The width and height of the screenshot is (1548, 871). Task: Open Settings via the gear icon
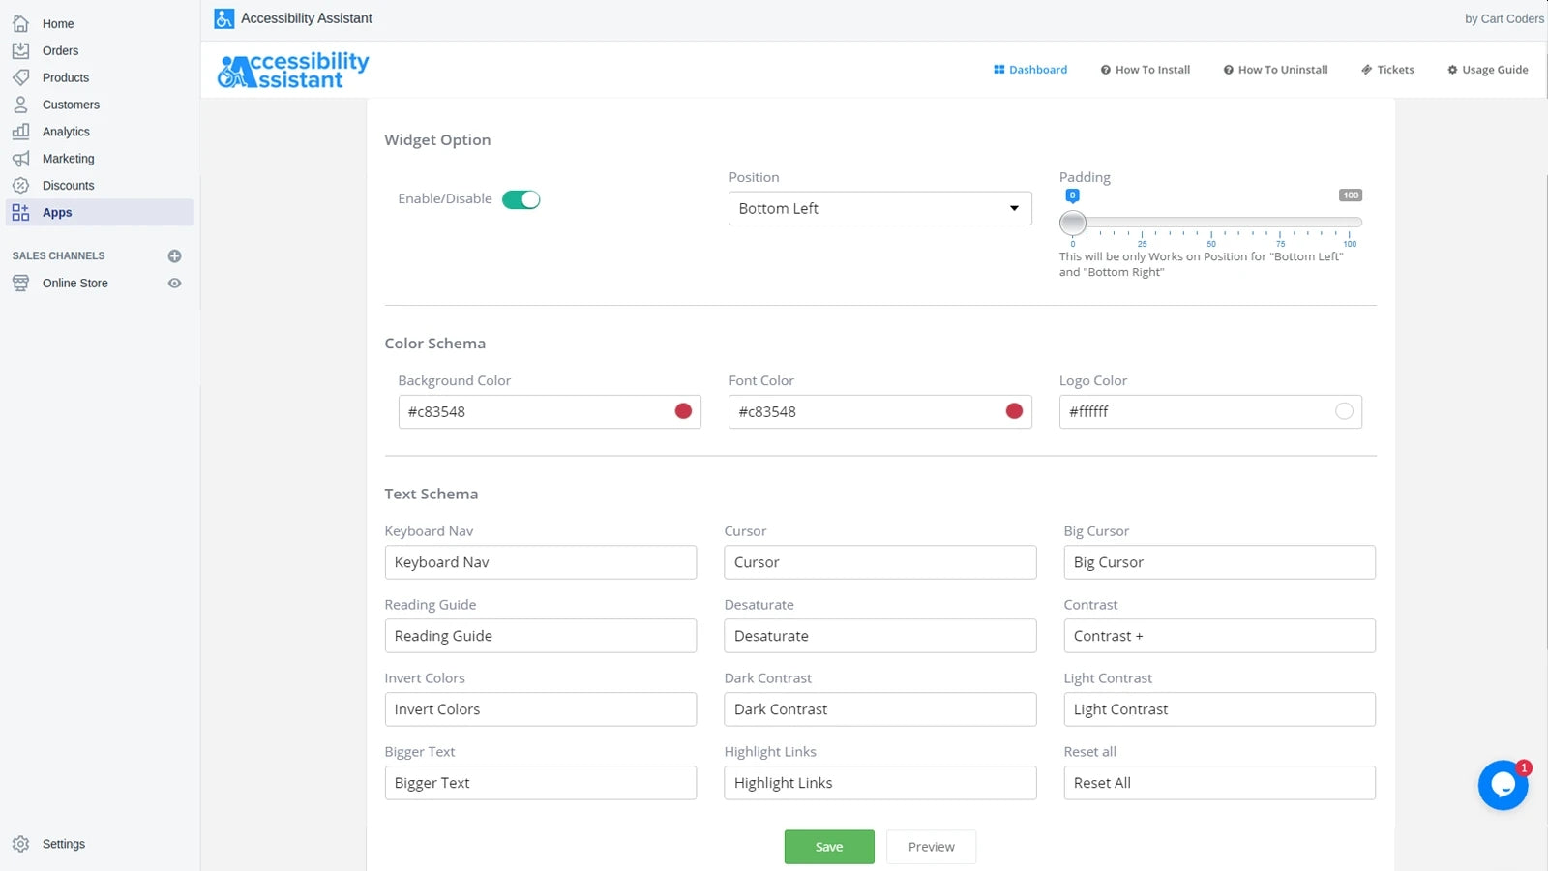pyautogui.click(x=21, y=843)
